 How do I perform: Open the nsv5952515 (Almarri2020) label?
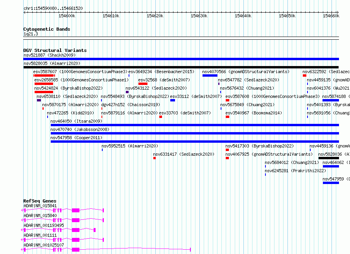point(130,146)
